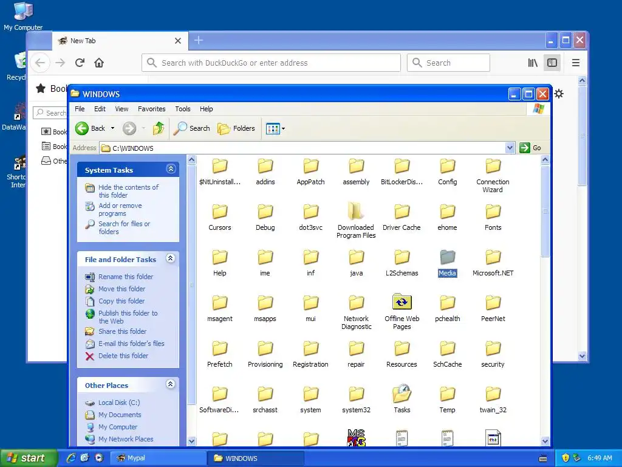Screen dimensions: 622x467
Task: Select the Offline Web Pages folder icon
Action: coord(402,303)
